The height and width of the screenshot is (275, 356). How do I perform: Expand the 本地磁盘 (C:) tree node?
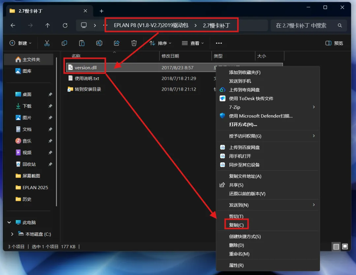click(x=12, y=234)
